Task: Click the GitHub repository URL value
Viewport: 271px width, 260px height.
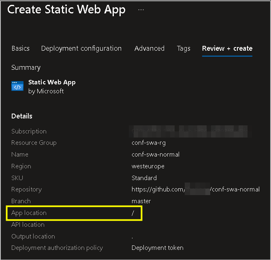Action: tap(196, 189)
